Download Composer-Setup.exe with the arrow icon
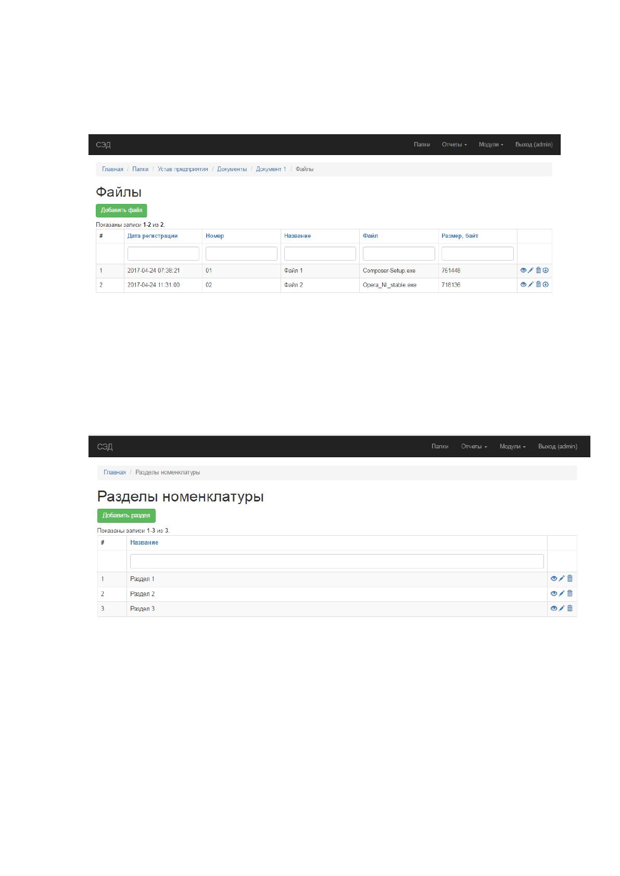Screen dimensions: 620x876 [x=546, y=270]
